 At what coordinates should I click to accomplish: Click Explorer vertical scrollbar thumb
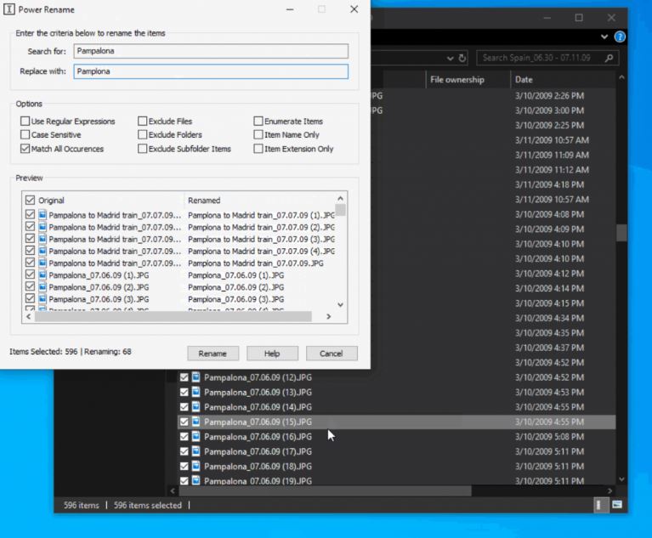pyautogui.click(x=621, y=233)
